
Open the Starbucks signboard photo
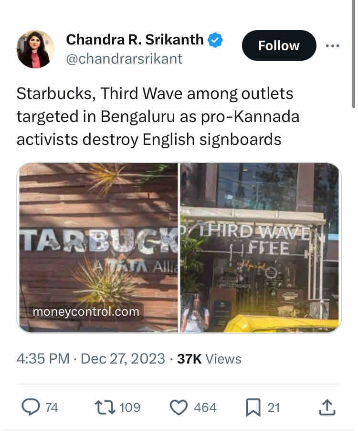coord(98,248)
